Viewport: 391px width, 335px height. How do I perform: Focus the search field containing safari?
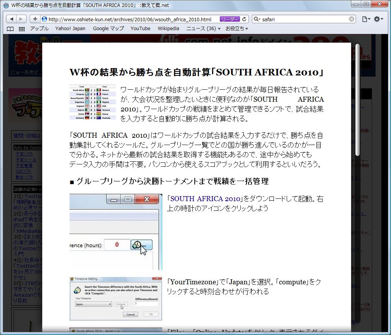click(x=304, y=19)
